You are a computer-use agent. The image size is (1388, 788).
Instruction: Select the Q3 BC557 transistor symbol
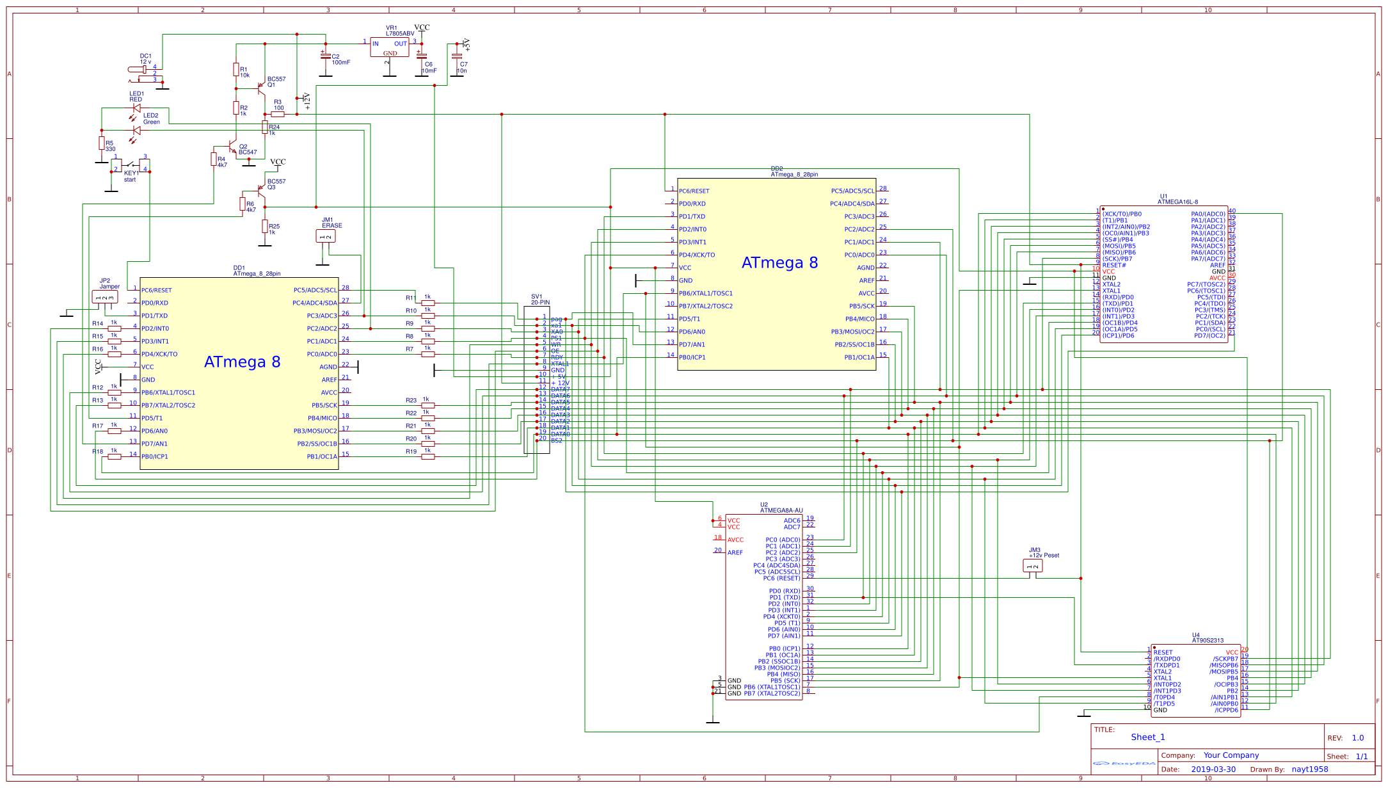261,191
